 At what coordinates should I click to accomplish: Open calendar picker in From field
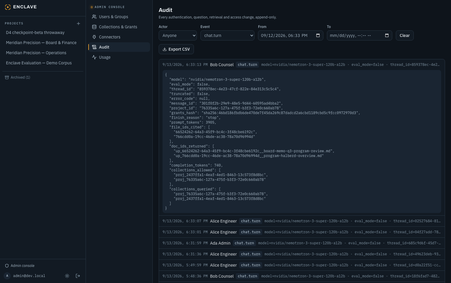[318, 35]
